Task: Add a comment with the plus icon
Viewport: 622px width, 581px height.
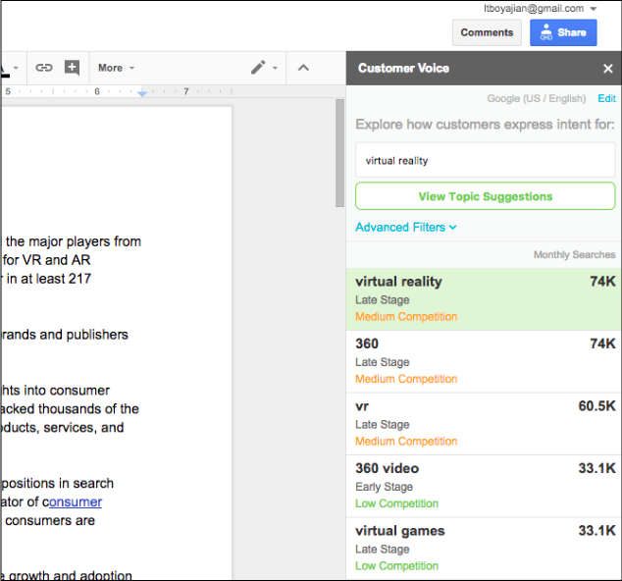Action: pyautogui.click(x=72, y=68)
